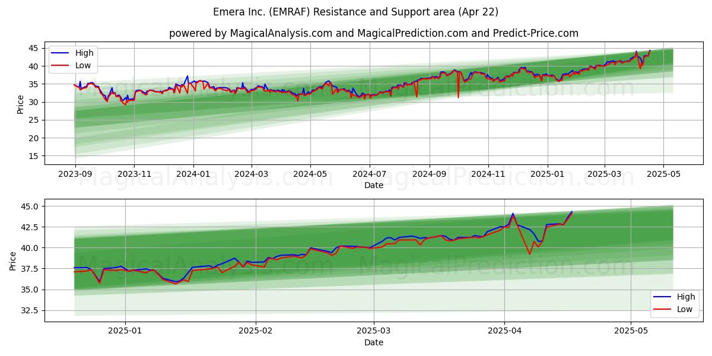
Task: Click 'High' in the bottom chart legend
Action: [x=685, y=297]
